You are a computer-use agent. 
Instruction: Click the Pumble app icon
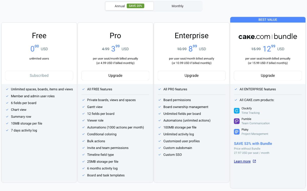pyautogui.click(x=237, y=121)
